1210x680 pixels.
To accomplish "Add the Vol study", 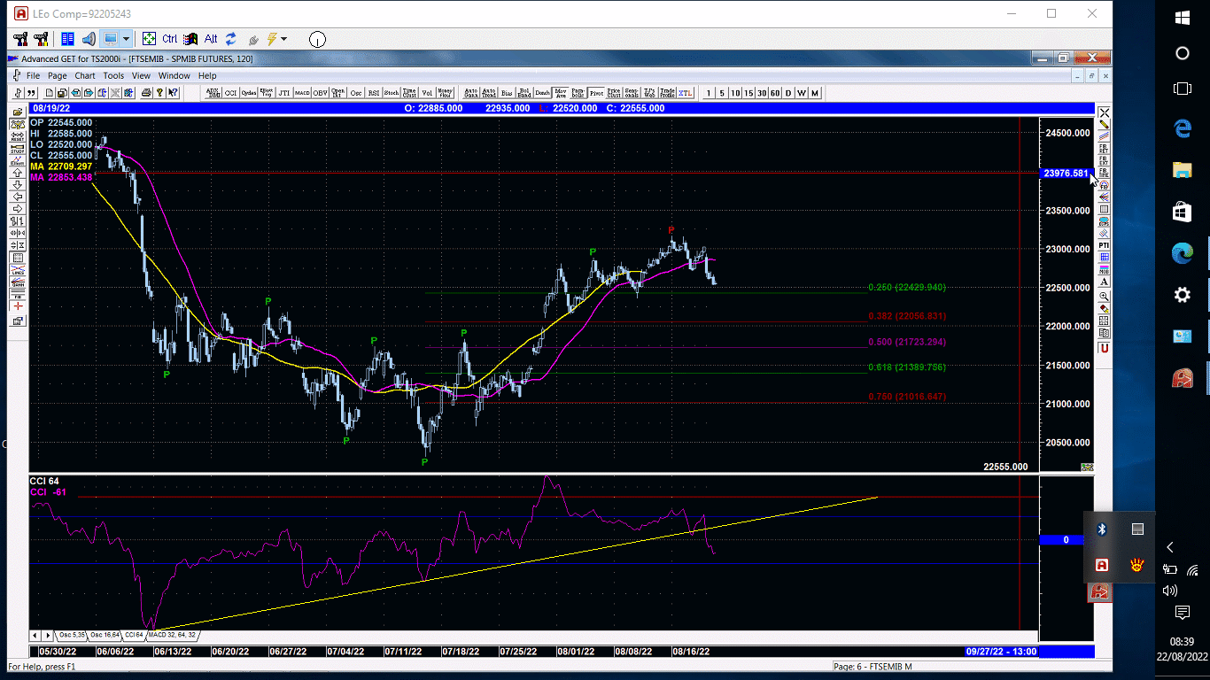I will coord(427,91).
